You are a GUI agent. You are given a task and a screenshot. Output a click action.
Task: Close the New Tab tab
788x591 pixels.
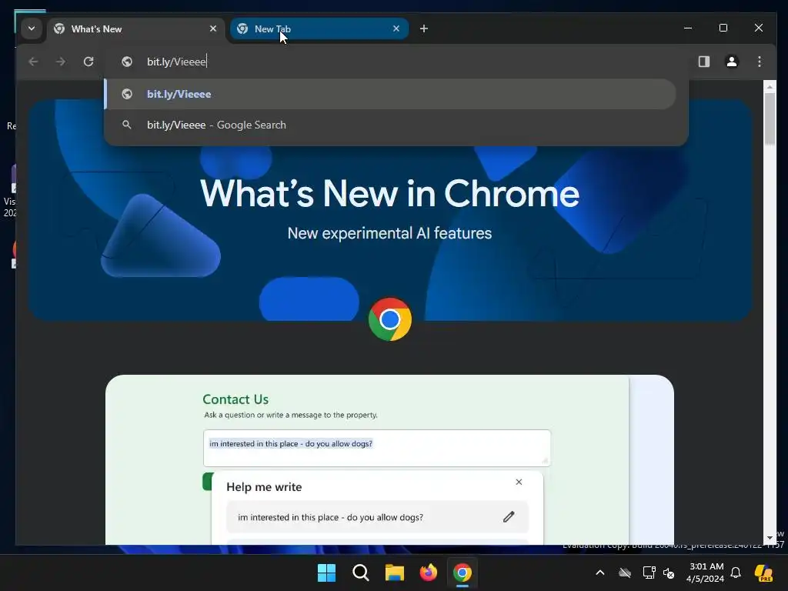tap(396, 28)
